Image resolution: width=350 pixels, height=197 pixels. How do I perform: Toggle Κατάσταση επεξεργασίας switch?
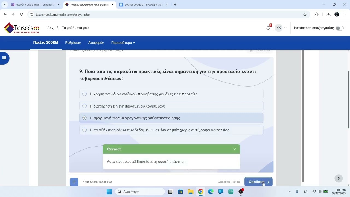(x=340, y=28)
